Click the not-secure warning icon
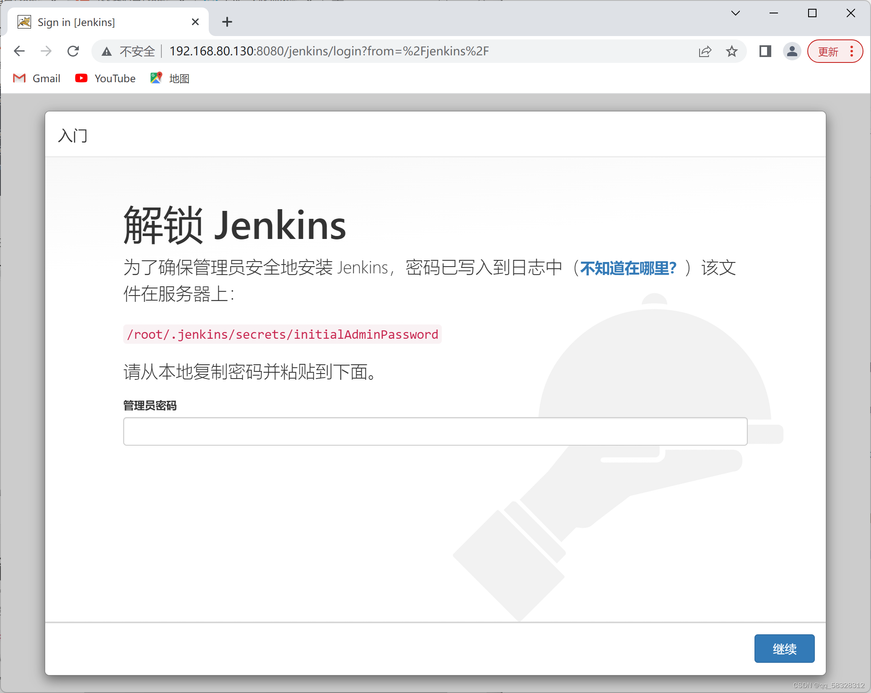The image size is (871, 693). click(107, 52)
